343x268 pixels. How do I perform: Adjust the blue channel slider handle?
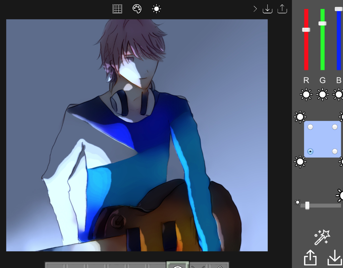(339, 9)
